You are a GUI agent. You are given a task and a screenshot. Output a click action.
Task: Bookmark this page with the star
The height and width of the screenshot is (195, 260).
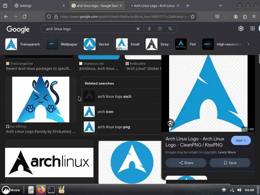tap(193, 17)
